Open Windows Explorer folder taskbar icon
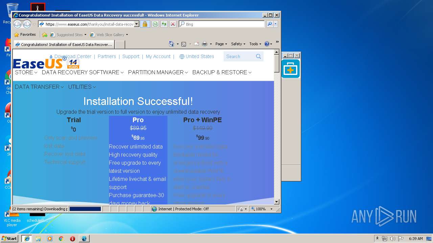The width and height of the screenshot is (433, 243). click(x=38, y=239)
